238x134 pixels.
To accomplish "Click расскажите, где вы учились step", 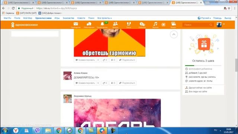I will tap(202, 77).
